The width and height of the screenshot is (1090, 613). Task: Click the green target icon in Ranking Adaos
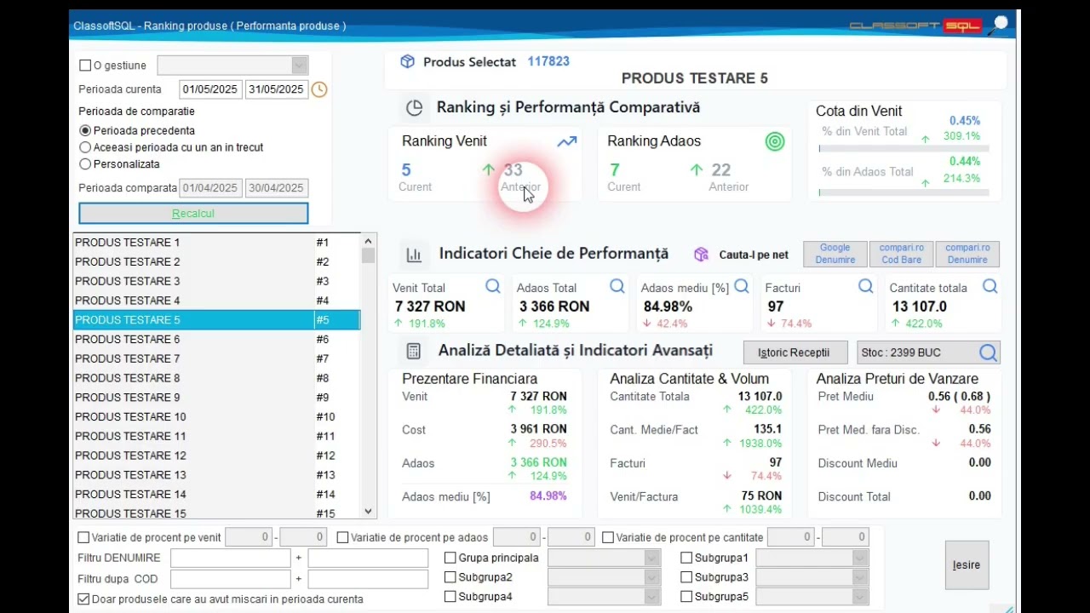(x=775, y=142)
